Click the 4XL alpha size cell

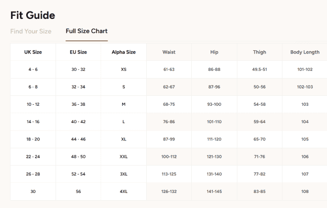[x=124, y=191]
